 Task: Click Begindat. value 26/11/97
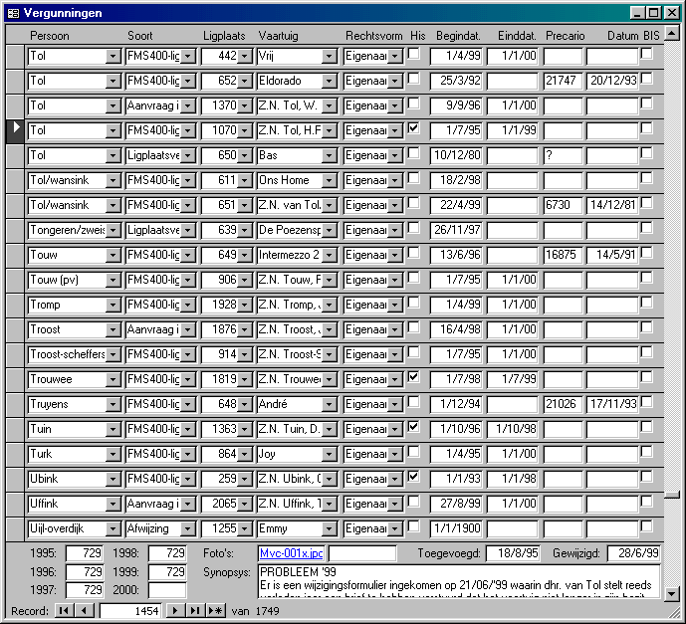tap(455, 231)
